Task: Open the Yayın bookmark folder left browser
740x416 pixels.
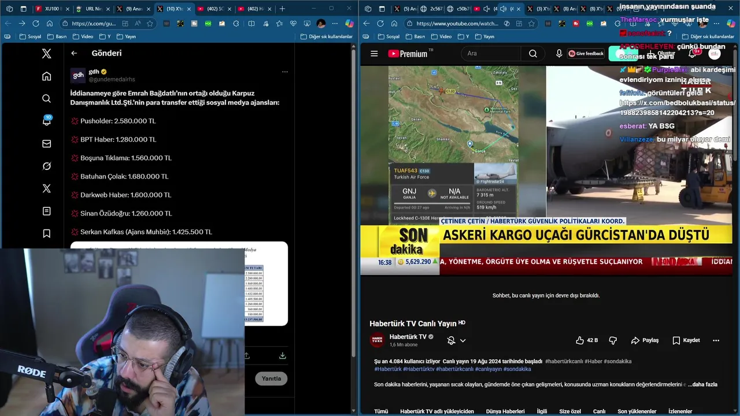Action: [126, 36]
